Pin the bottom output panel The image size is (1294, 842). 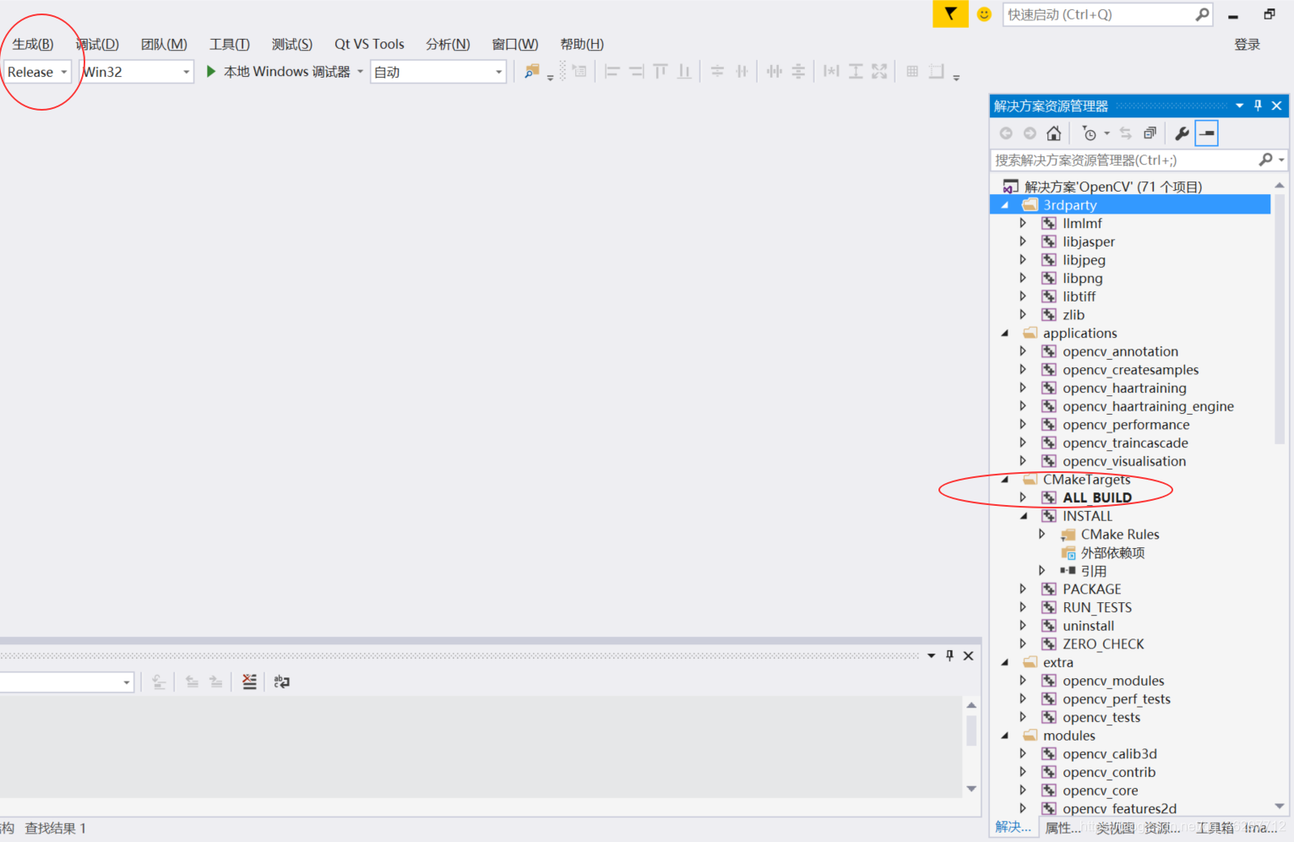click(949, 655)
